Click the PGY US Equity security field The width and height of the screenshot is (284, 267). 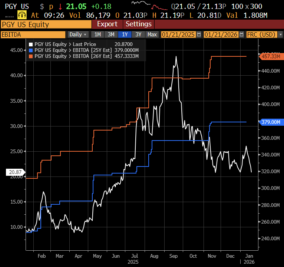(x=46, y=24)
